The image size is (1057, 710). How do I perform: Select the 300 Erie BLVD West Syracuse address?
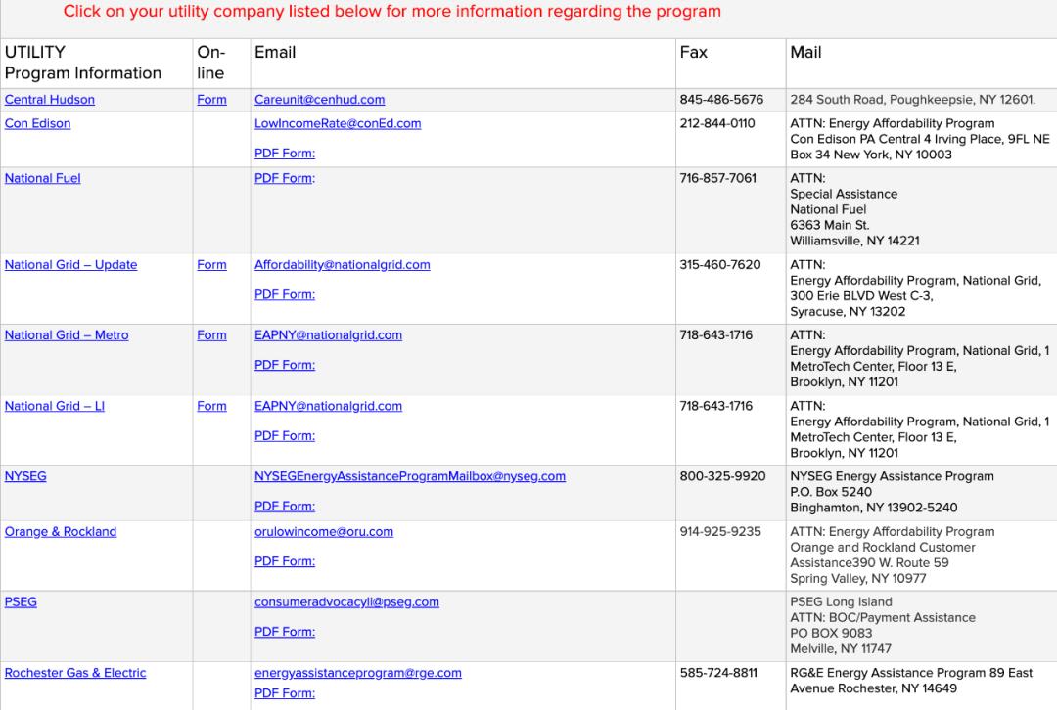point(915,288)
